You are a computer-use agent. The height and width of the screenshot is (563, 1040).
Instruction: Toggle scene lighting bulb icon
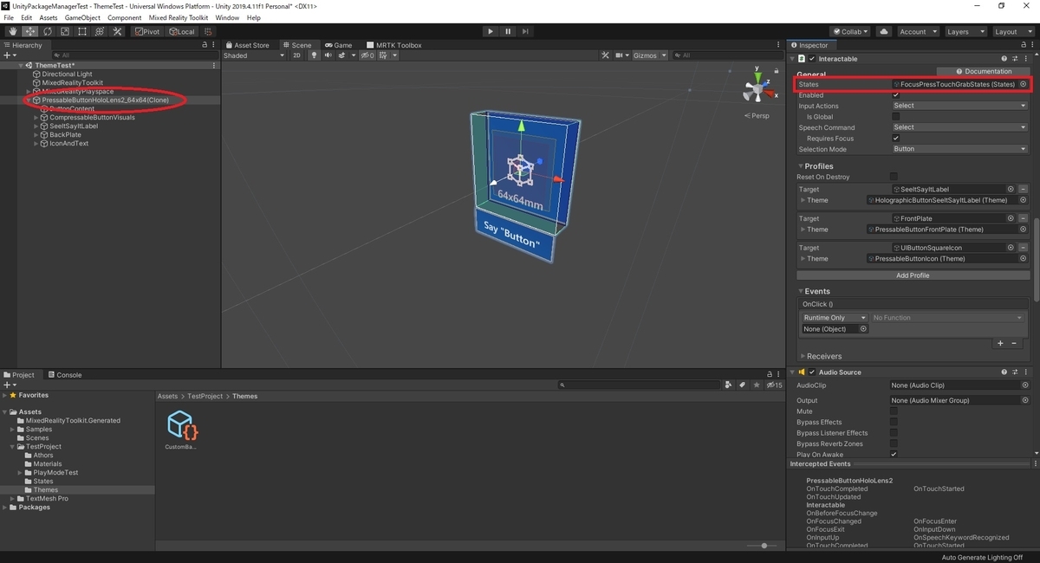[315, 55]
